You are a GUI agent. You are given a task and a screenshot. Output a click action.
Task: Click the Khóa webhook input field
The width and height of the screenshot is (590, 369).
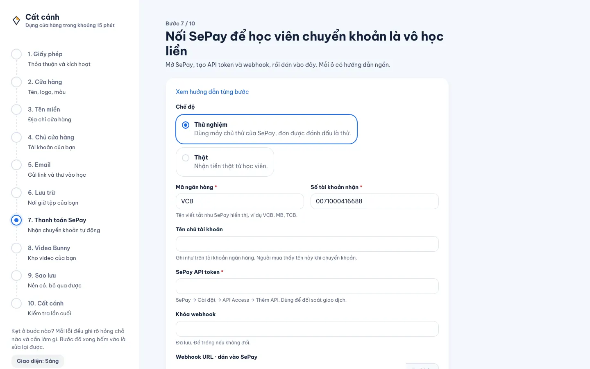point(307,329)
